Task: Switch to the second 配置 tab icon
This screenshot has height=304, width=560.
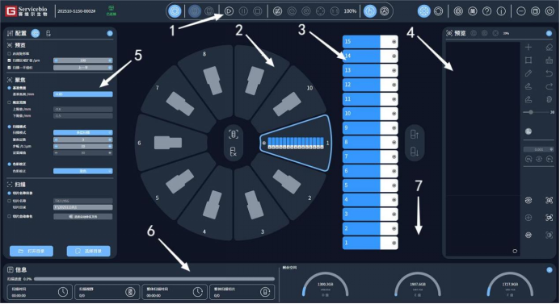Action: click(48, 33)
